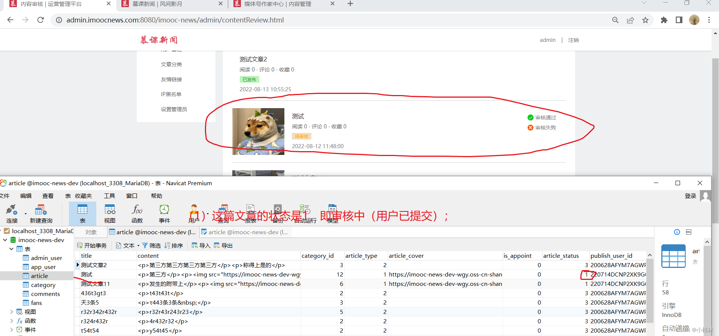
Task: Click the admin user link
Action: (x=547, y=40)
